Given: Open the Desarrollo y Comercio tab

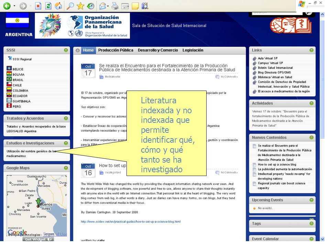Looking at the screenshot, I should coord(158,50).
